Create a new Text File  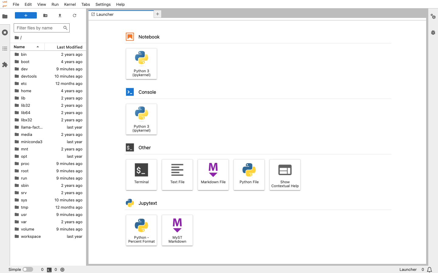[x=177, y=175]
